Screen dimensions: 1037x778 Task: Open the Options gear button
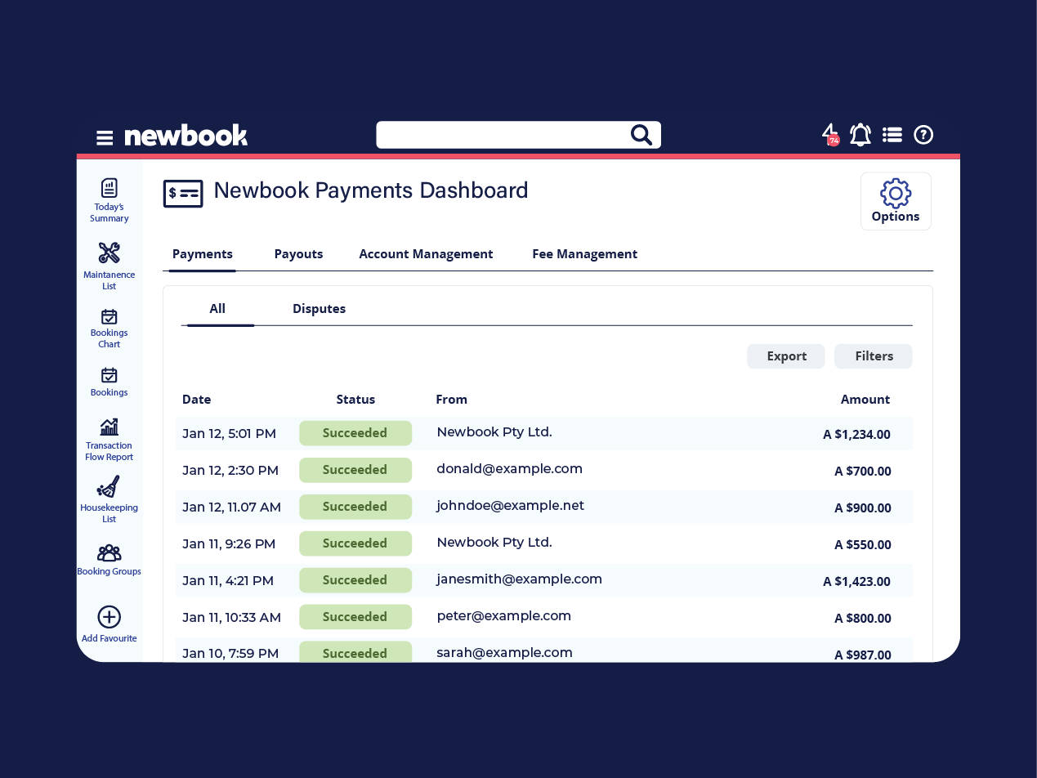pyautogui.click(x=896, y=201)
